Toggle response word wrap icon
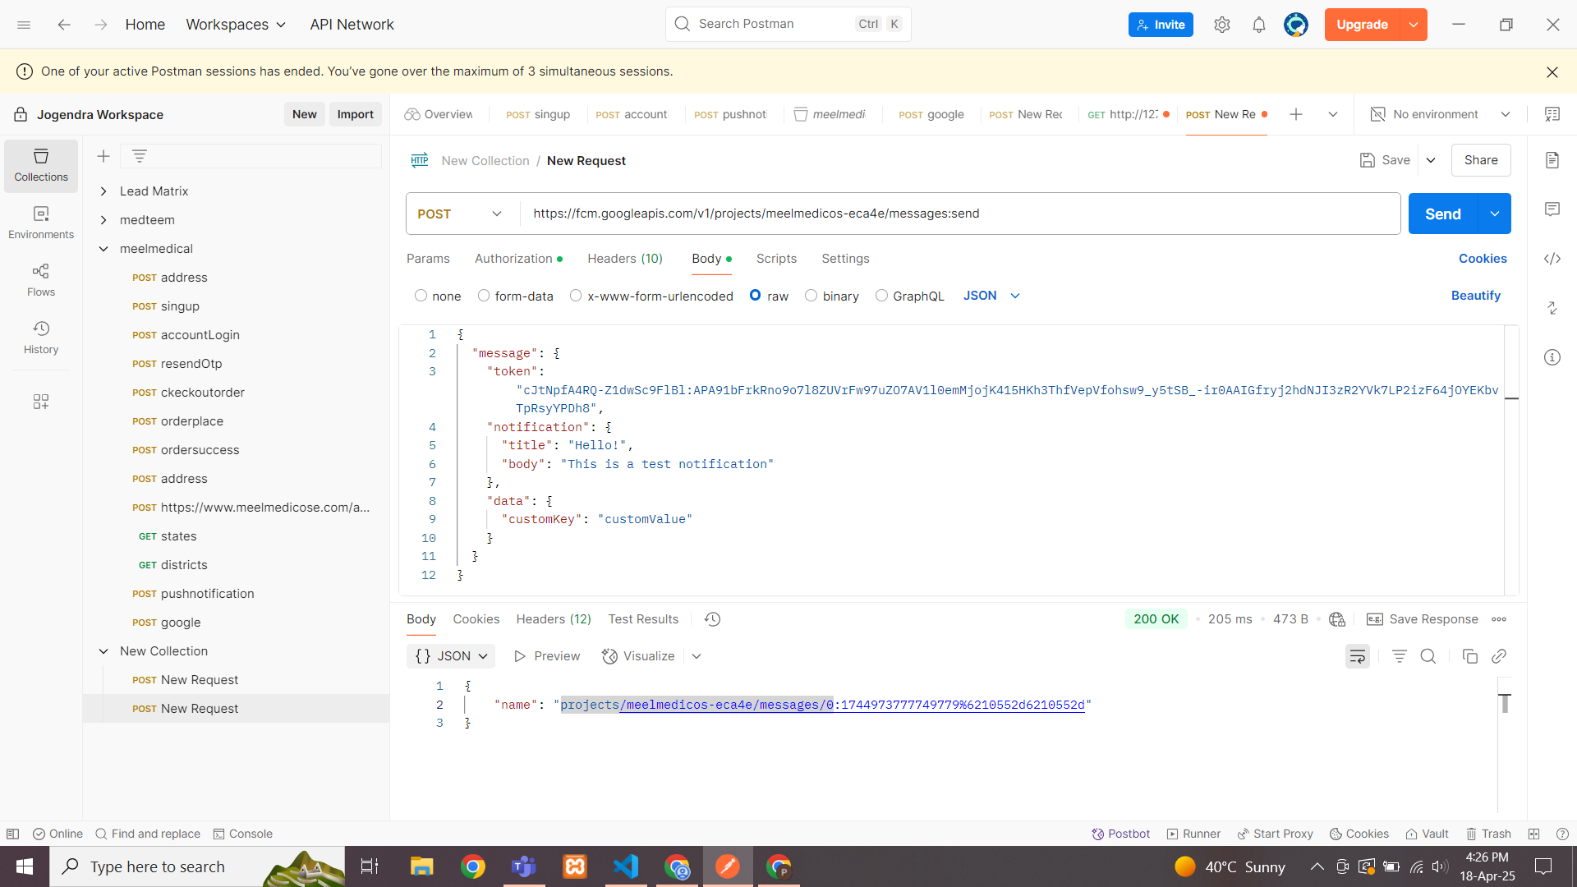The width and height of the screenshot is (1577, 887). 1357,656
